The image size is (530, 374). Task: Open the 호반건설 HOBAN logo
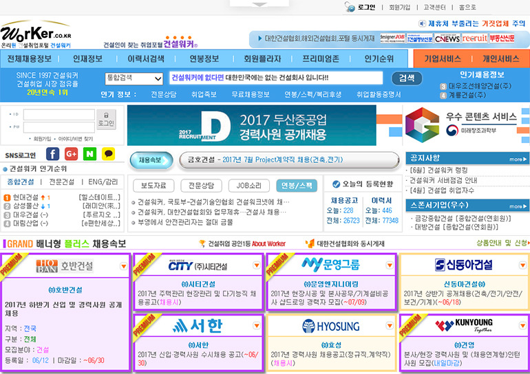click(x=64, y=266)
